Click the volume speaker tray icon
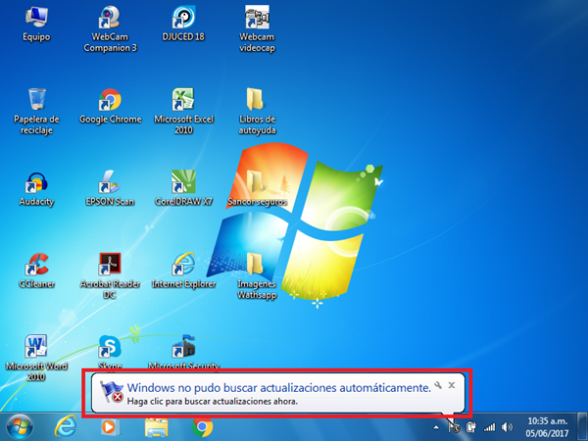The height and width of the screenshot is (441, 588). point(507,427)
